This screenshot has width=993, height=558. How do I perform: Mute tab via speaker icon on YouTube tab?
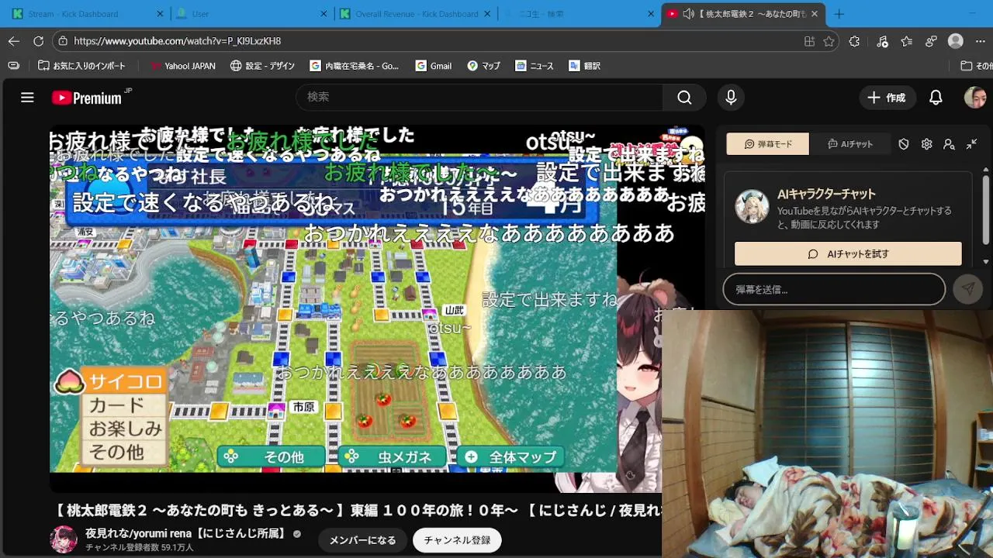pos(688,14)
